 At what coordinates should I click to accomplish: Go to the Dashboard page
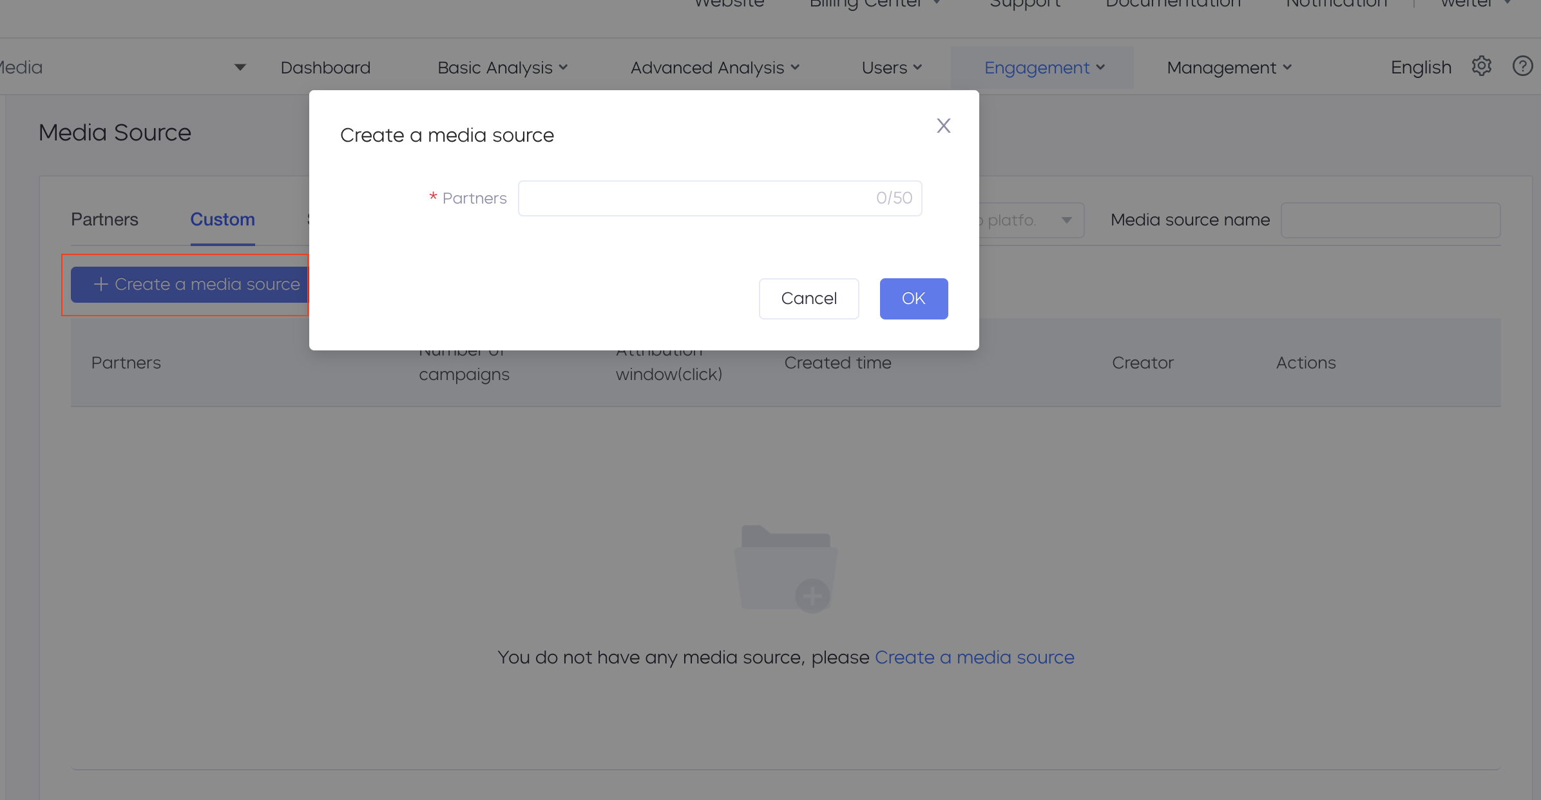[325, 68]
